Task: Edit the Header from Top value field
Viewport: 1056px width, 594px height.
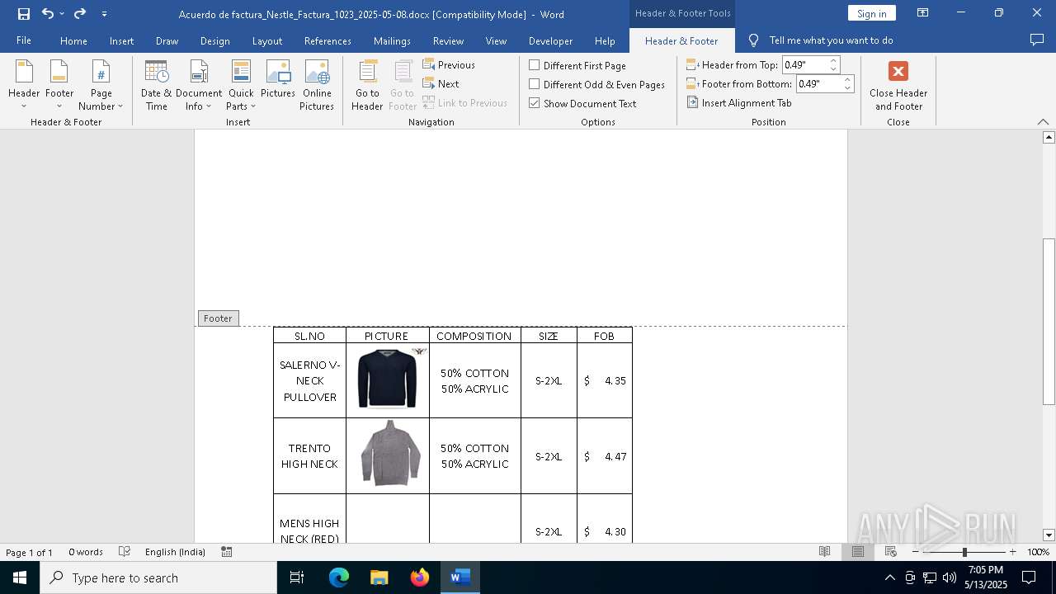Action: coord(804,64)
